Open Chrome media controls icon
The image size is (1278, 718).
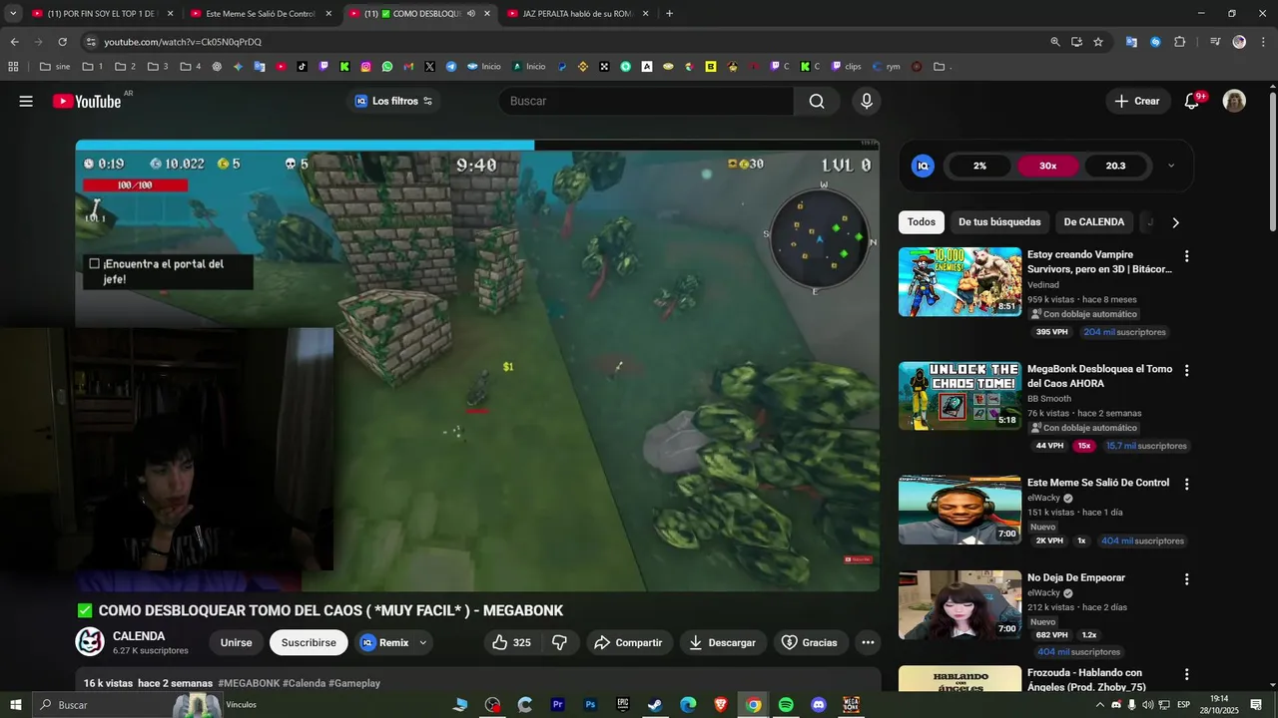[1215, 42]
